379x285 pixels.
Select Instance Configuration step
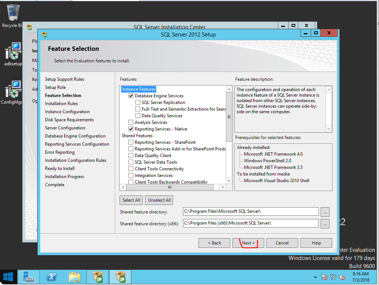[x=67, y=112]
